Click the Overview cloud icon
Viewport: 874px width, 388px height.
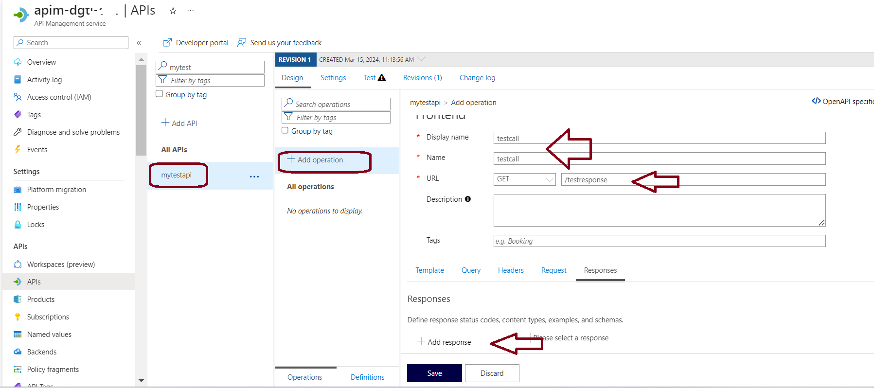tap(18, 62)
